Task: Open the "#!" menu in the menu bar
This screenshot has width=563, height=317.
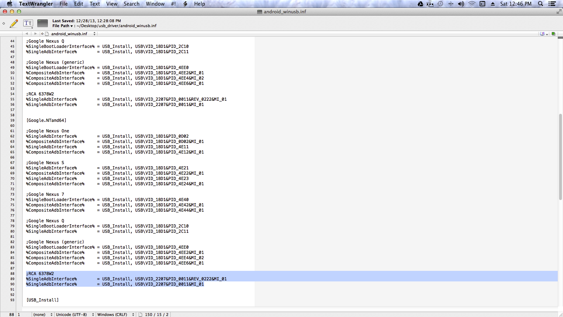Action: click(x=173, y=4)
